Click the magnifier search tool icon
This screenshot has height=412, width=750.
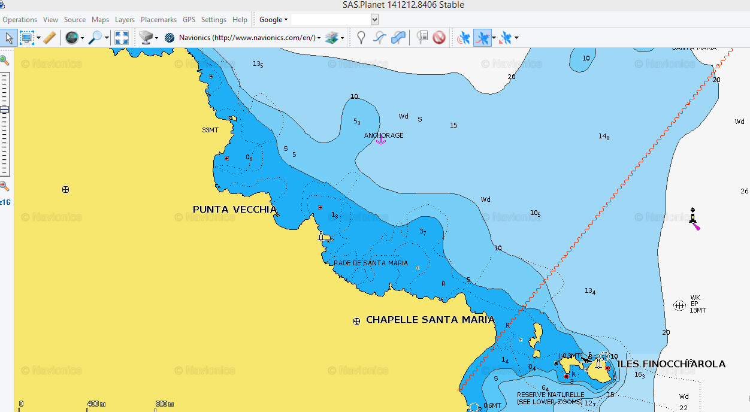(x=95, y=38)
